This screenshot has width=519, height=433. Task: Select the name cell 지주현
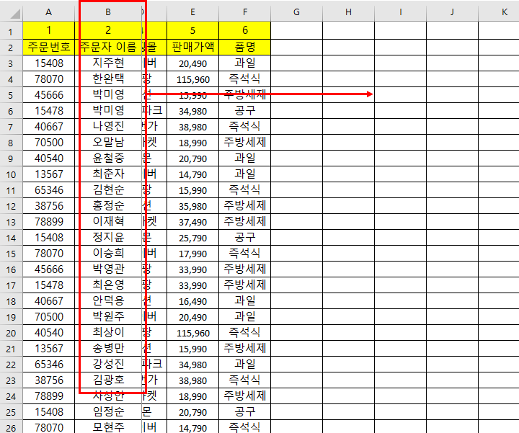click(108, 63)
